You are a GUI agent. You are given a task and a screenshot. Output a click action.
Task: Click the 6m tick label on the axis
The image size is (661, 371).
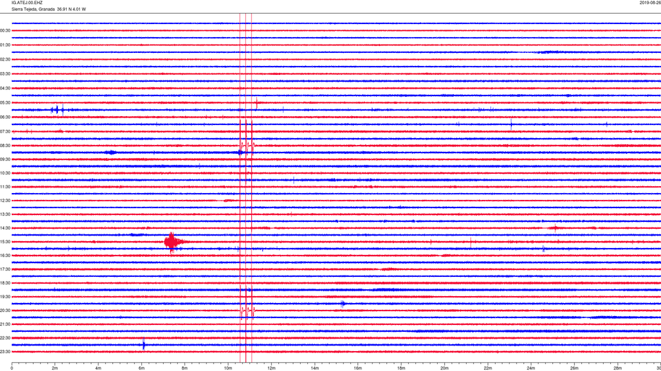click(142, 368)
